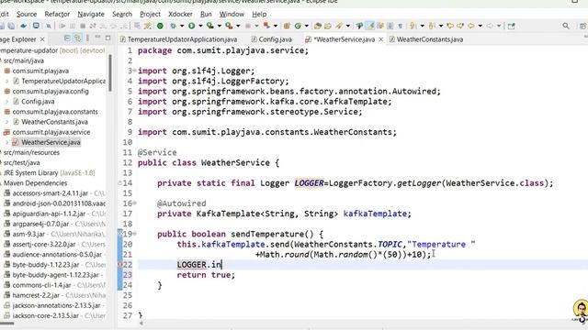Image resolution: width=588 pixels, height=330 pixels.
Task: Toggle Link with Editor in Package Explorer
Action: [77, 38]
